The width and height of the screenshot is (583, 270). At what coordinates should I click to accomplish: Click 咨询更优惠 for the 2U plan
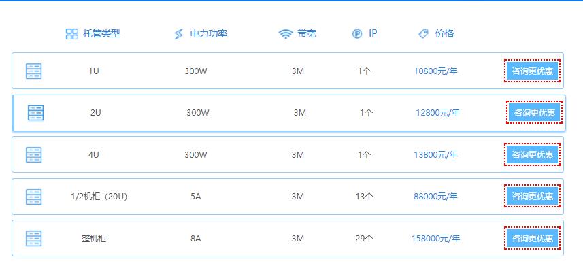534,113
